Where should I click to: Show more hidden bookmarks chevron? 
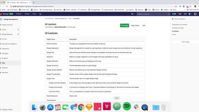pyautogui.click(x=184, y=10)
